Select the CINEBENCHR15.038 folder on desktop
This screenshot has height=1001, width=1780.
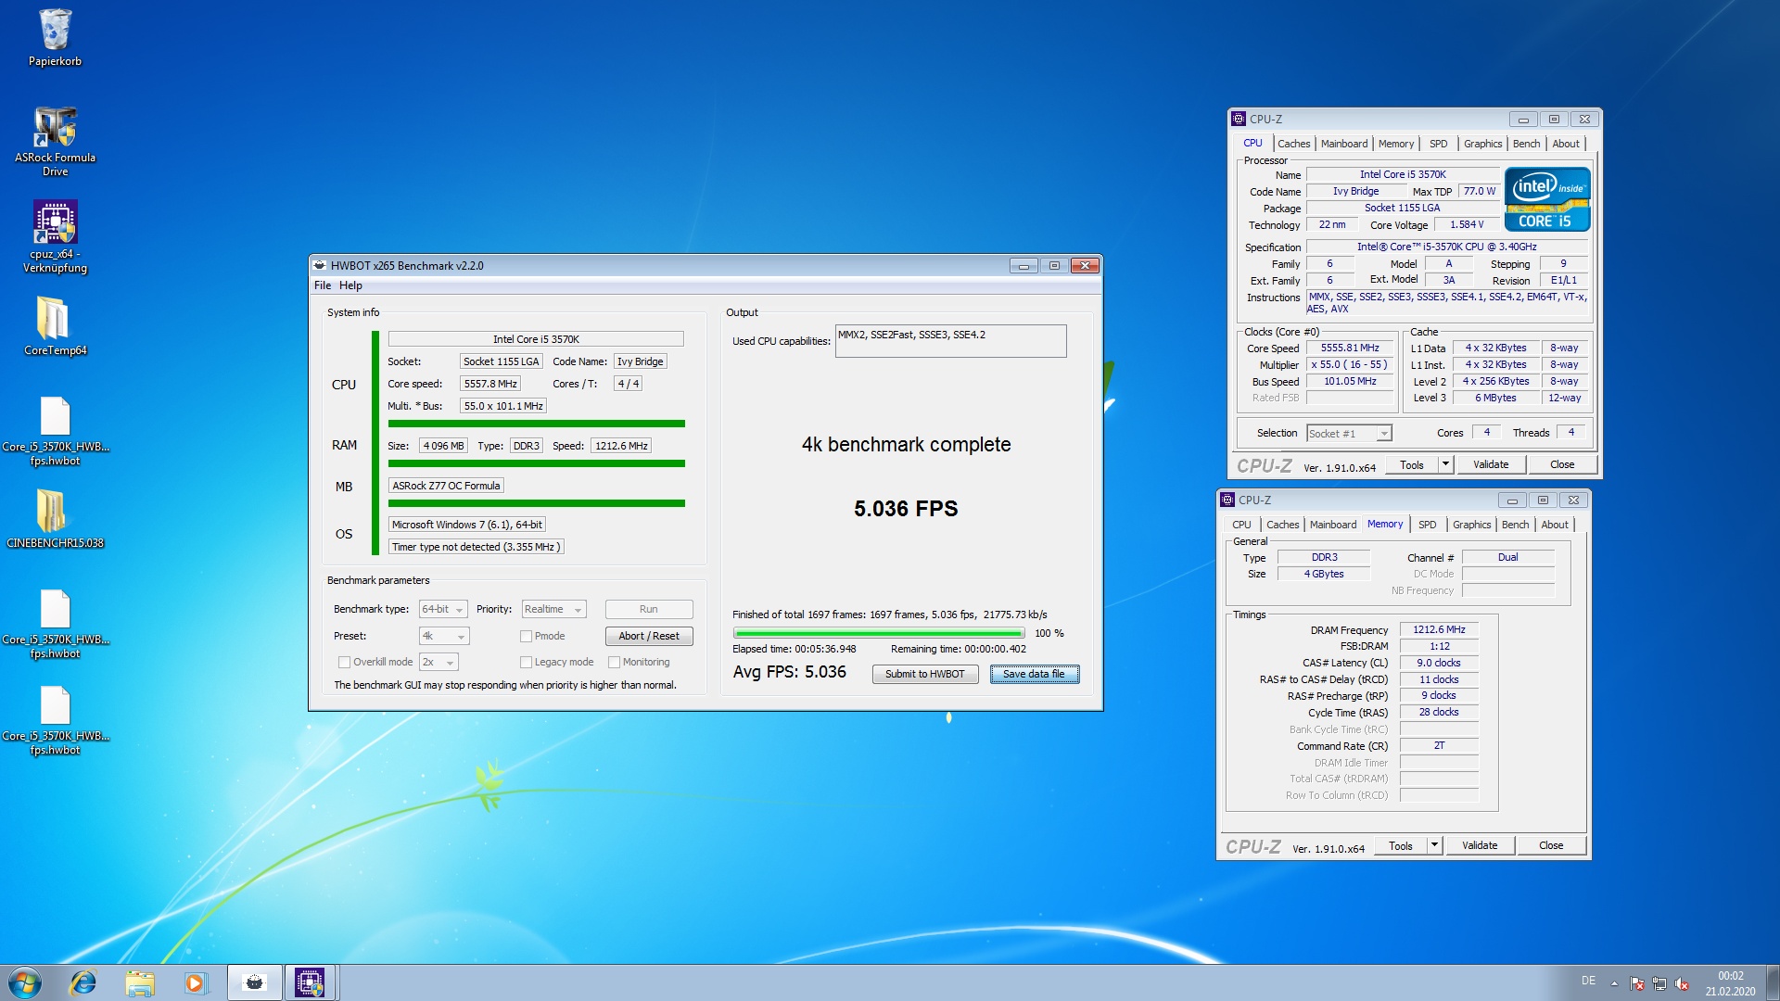(55, 518)
